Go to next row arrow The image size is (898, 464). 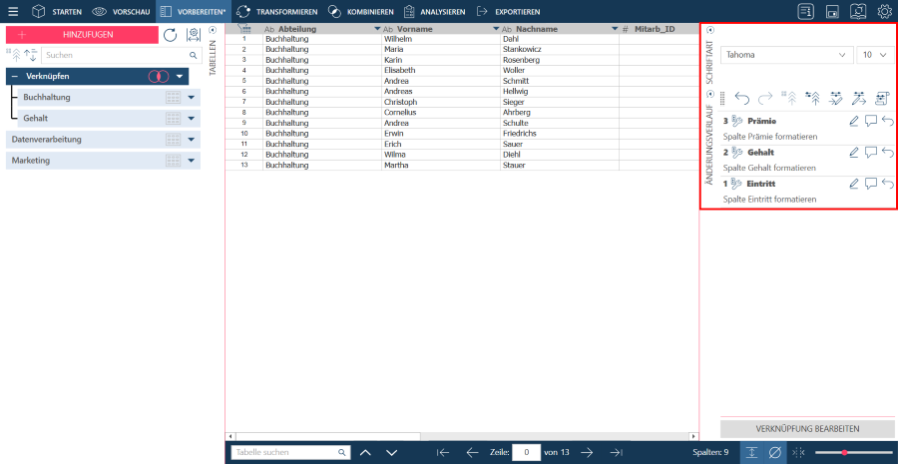click(x=587, y=453)
